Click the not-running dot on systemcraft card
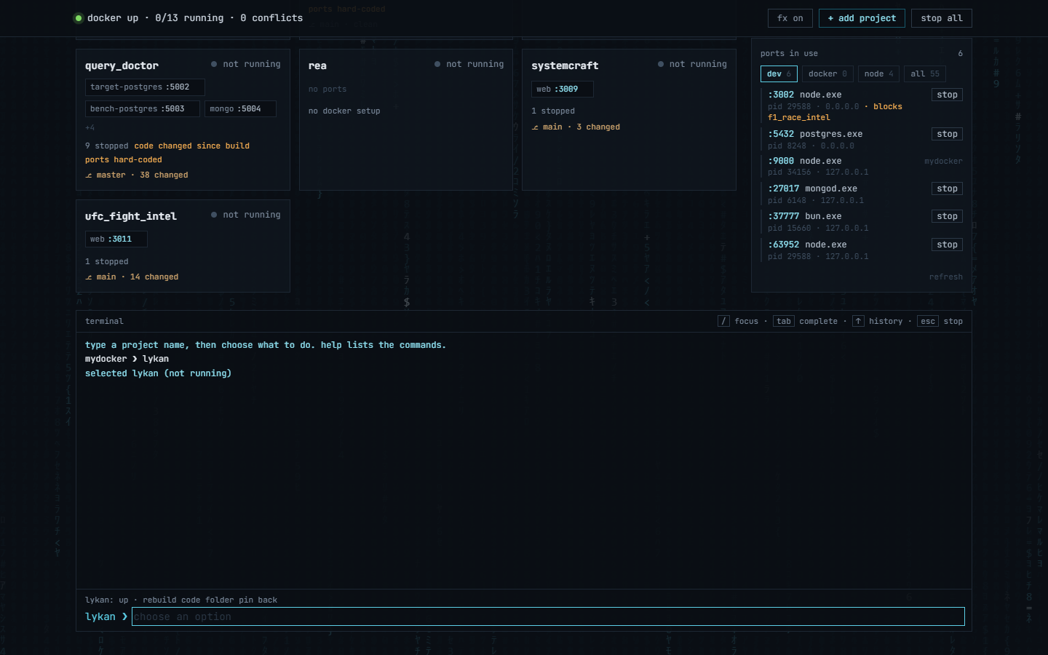 click(x=661, y=64)
